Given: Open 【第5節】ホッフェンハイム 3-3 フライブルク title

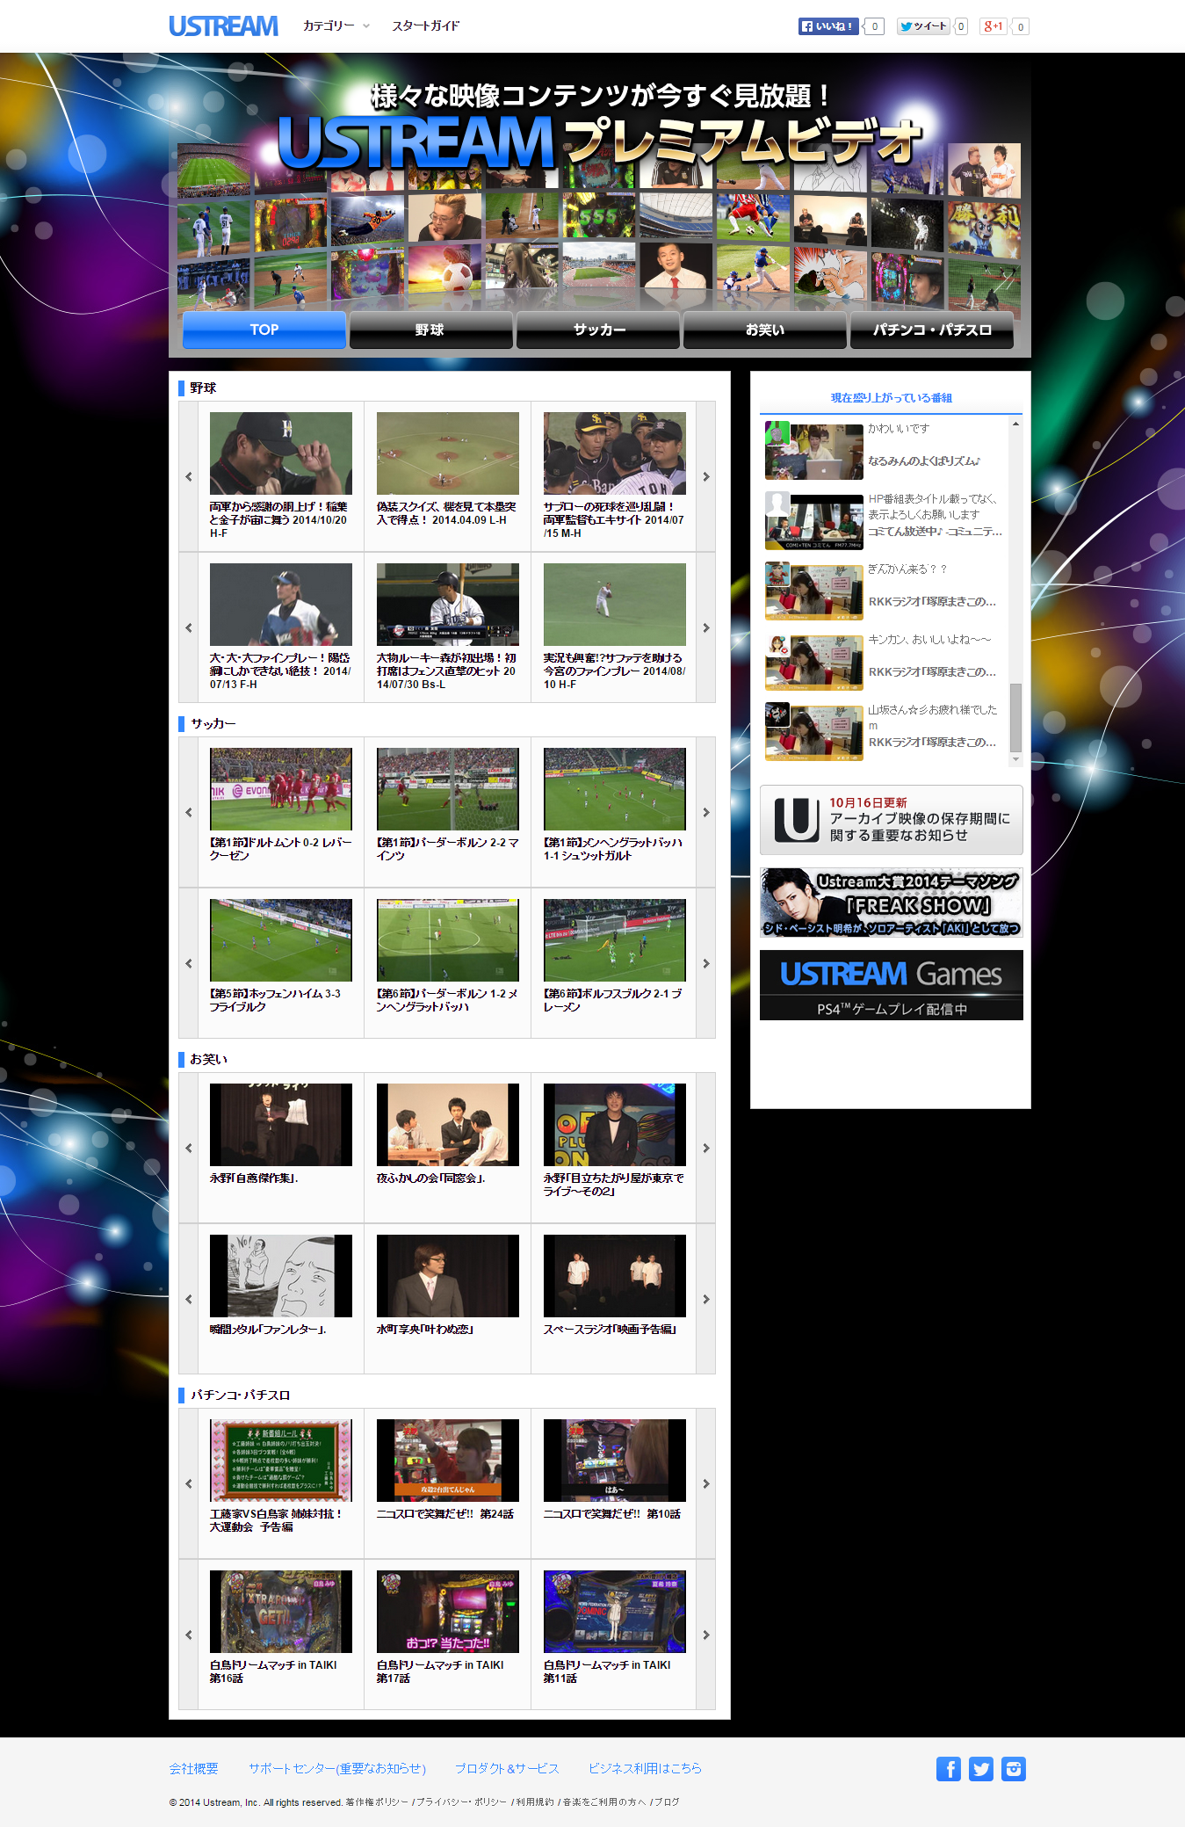Looking at the screenshot, I should (275, 1000).
